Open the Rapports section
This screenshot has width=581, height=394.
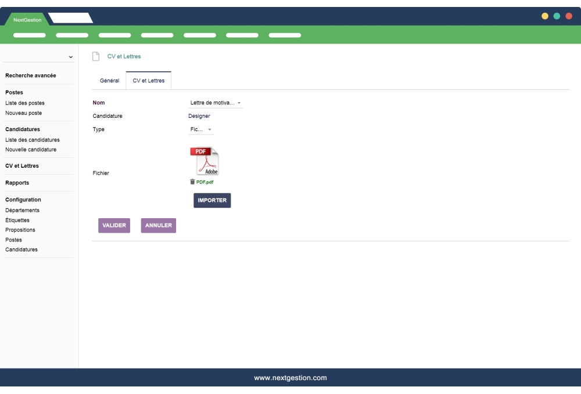coord(17,182)
